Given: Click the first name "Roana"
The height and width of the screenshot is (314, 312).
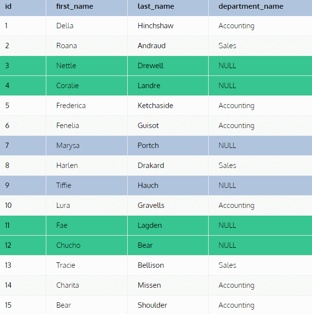Looking at the screenshot, I should [66, 46].
